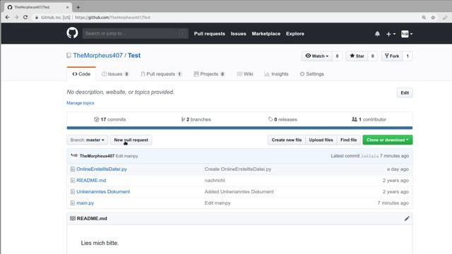Click the language bar below repository stats

(239, 128)
